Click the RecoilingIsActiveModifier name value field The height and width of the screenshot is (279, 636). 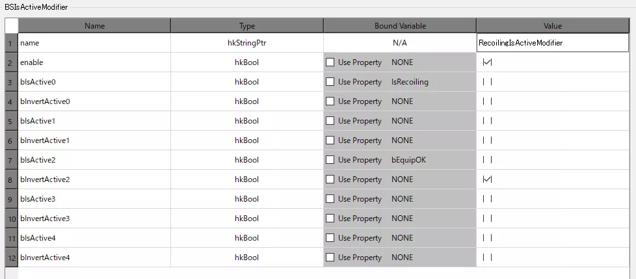tap(553, 42)
